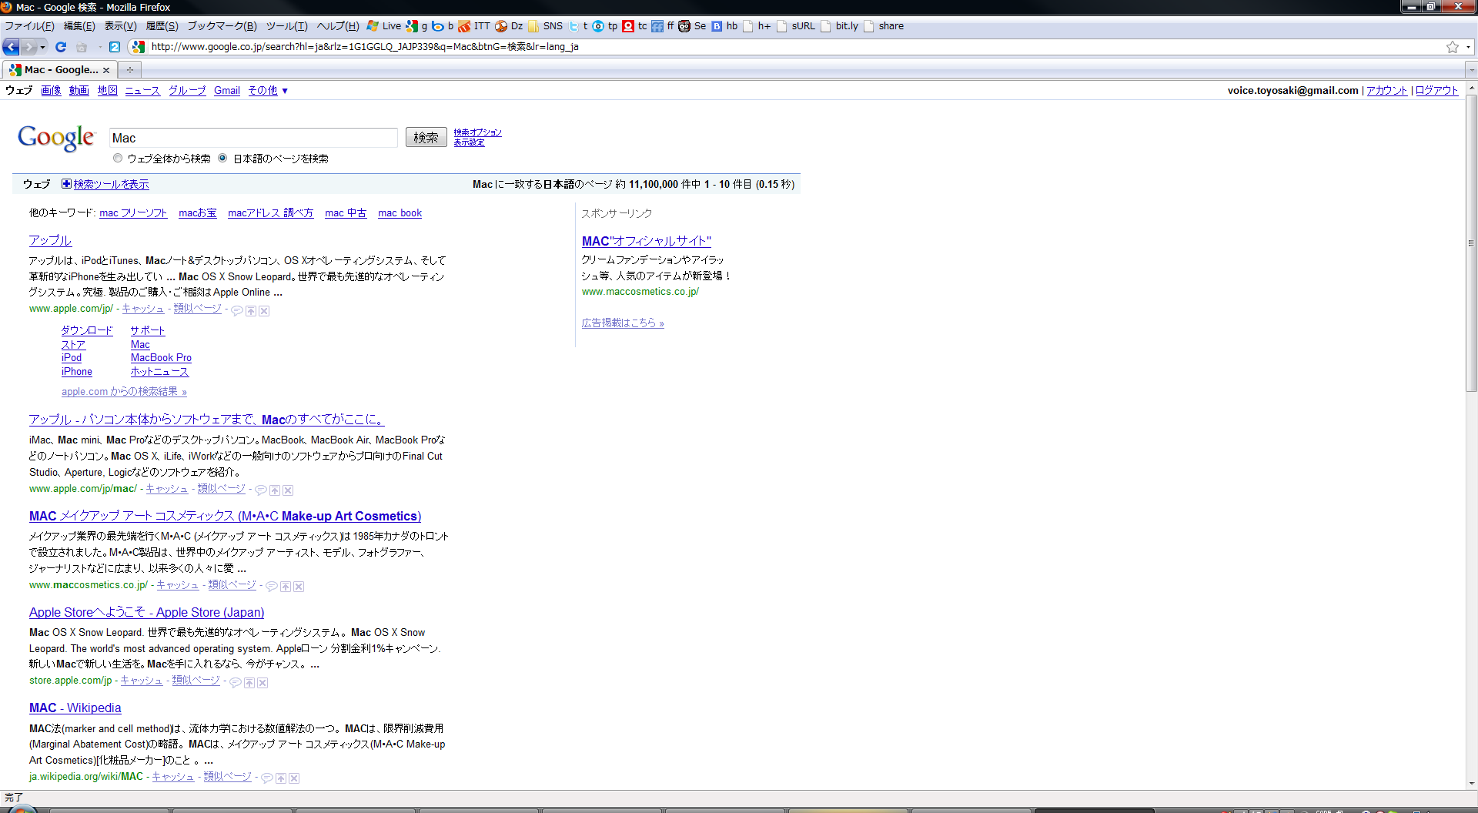Click the Google logo
The height and width of the screenshot is (813, 1478).
click(x=56, y=138)
